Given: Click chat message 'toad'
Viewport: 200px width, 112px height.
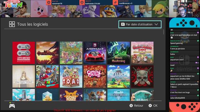Looking at the screenshot, I should [x=172, y=65].
